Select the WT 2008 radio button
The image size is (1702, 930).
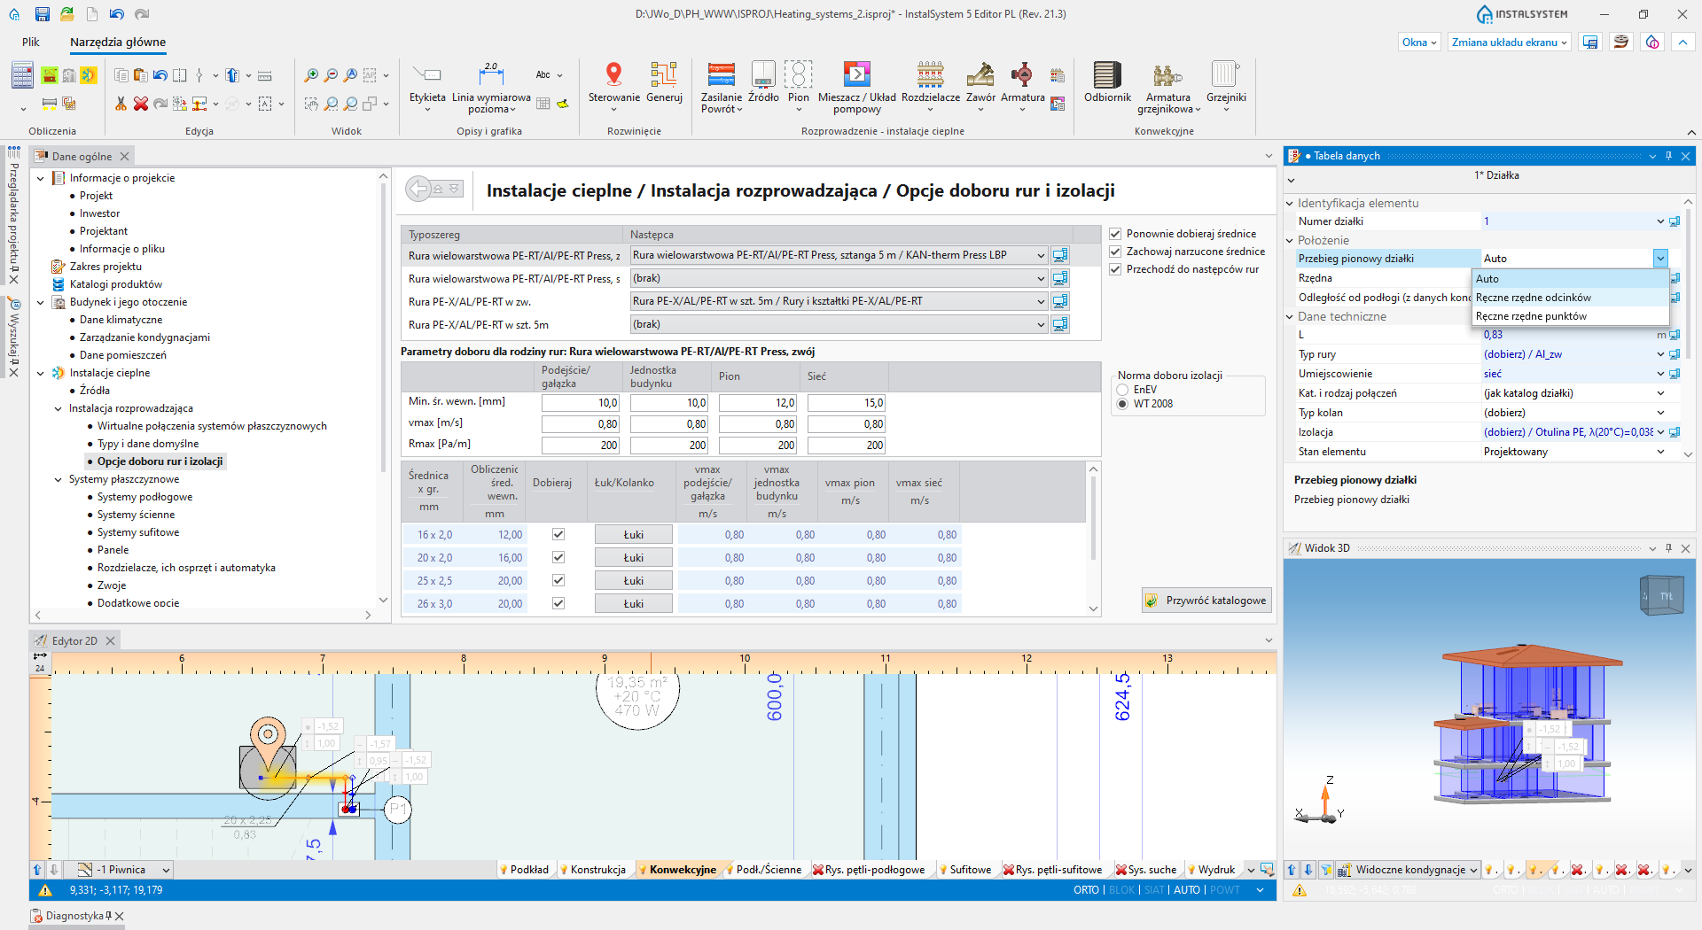click(x=1123, y=404)
